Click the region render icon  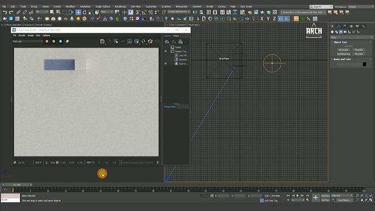pos(129,42)
